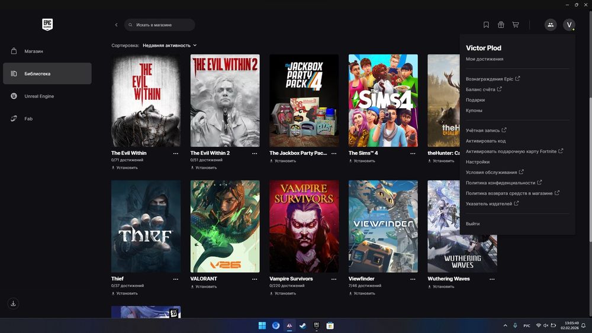592x333 pixels.
Task: Install Thief via Установить
Action: [x=124, y=293]
